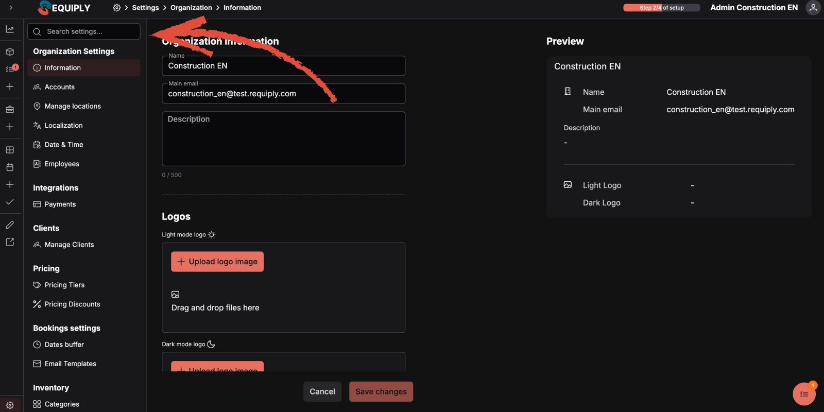Open Employees settings
The height and width of the screenshot is (412, 824).
tap(84, 164)
